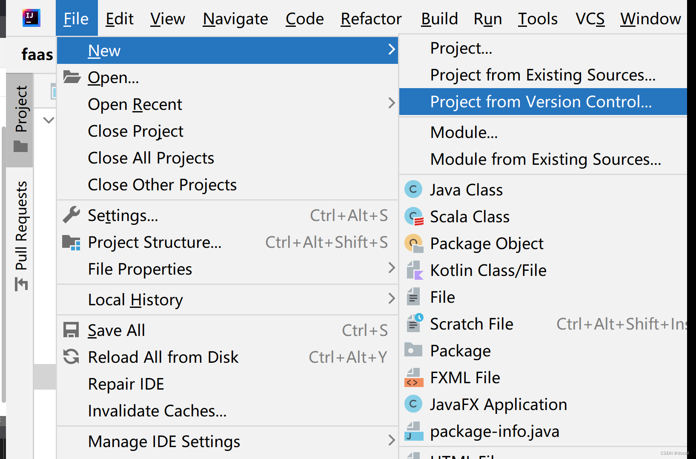Screen dimensions: 696x459
Task: Expand the Local History submenu arrow
Action: pos(392,298)
